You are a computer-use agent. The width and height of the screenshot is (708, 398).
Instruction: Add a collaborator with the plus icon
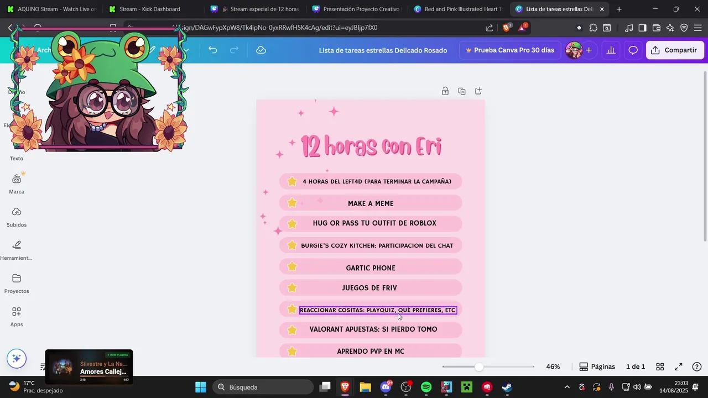pos(589,50)
